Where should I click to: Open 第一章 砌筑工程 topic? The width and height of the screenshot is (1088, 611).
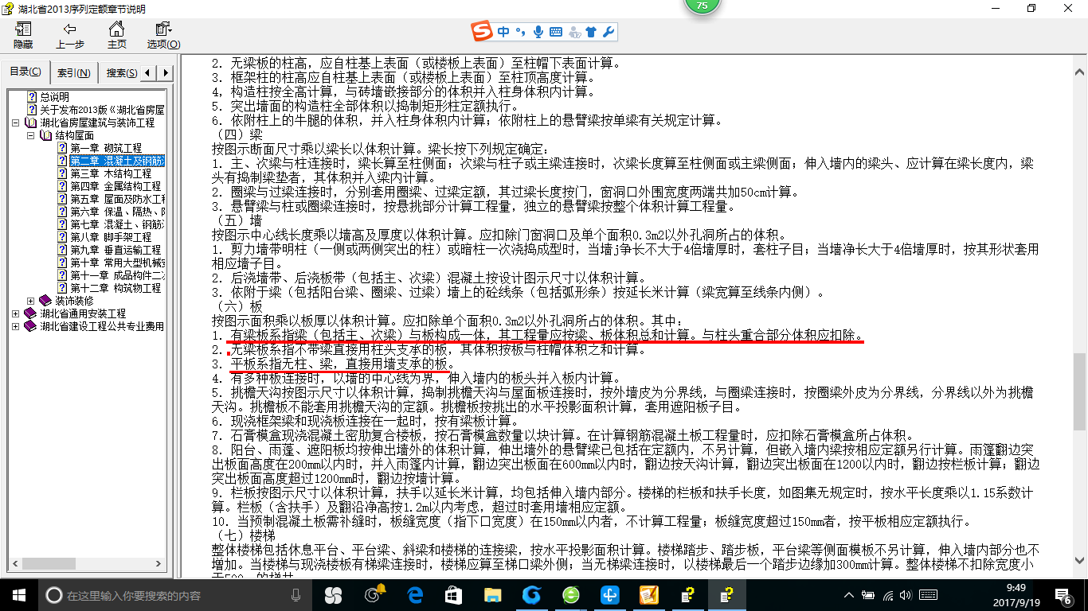pos(106,148)
